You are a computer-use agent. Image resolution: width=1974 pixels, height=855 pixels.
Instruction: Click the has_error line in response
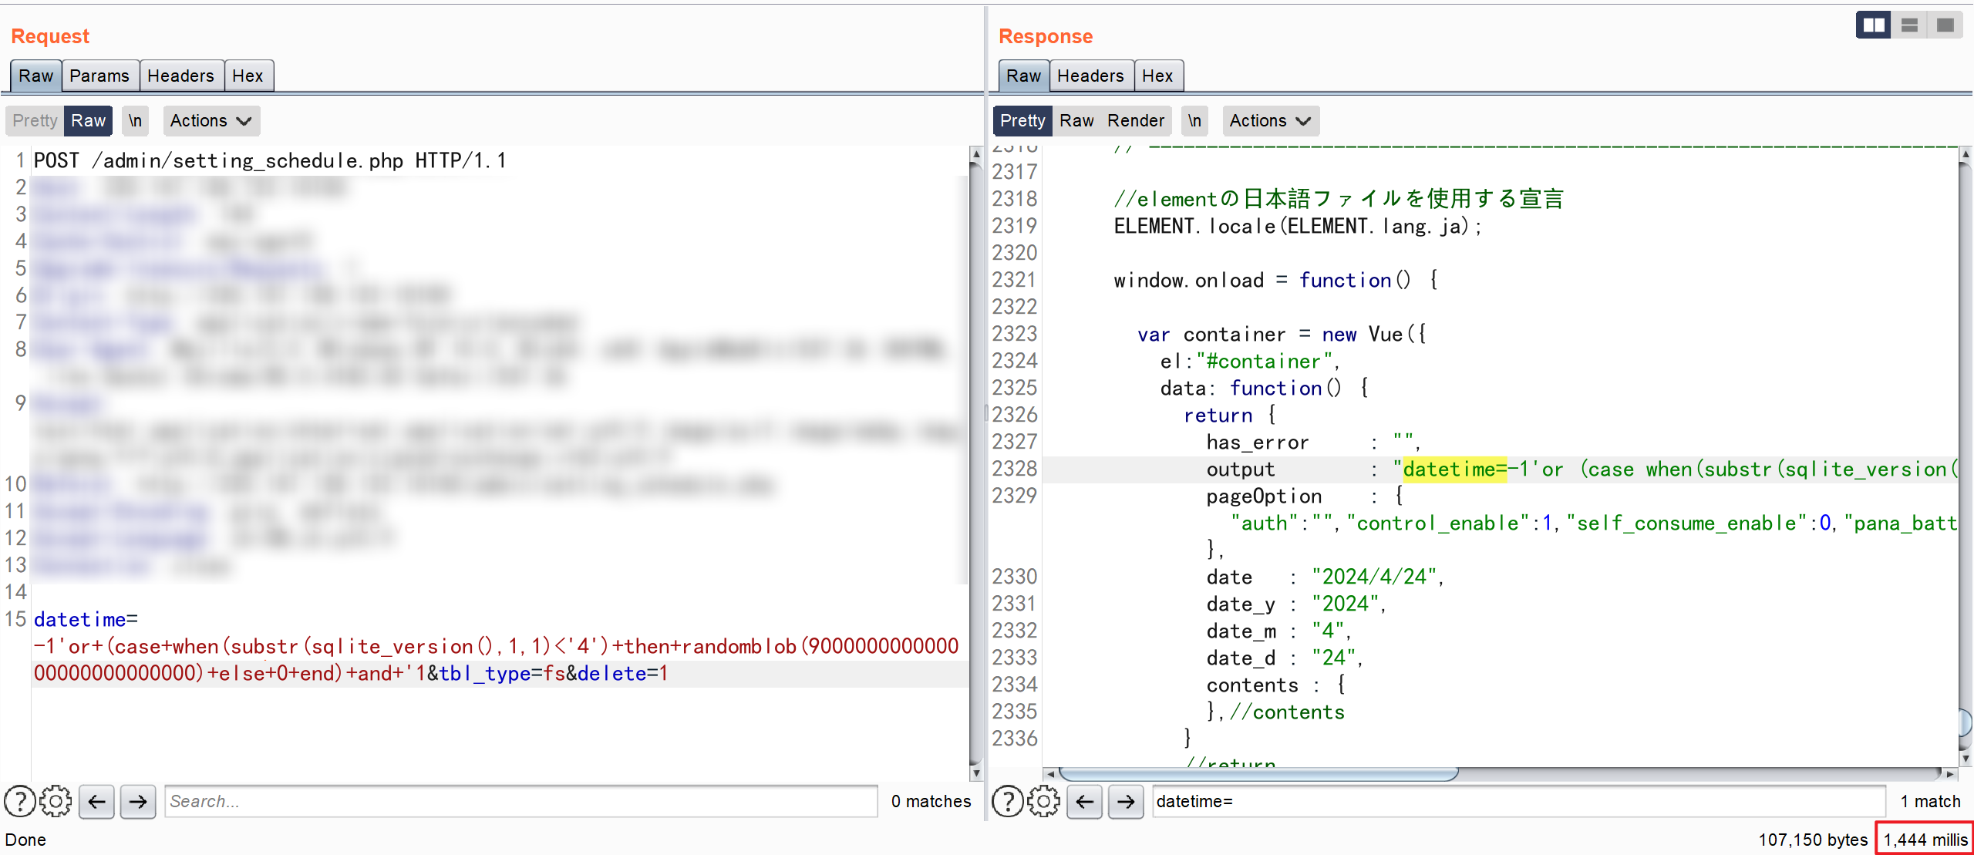click(1313, 442)
